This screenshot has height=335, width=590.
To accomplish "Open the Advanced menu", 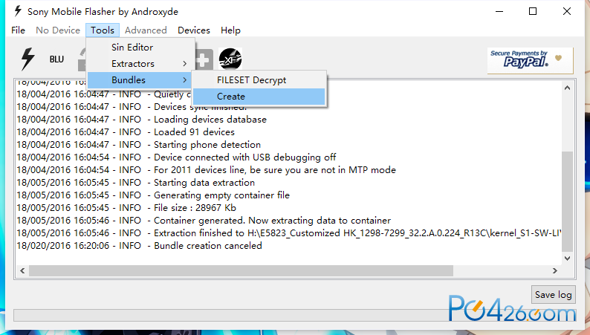I will tap(146, 30).
